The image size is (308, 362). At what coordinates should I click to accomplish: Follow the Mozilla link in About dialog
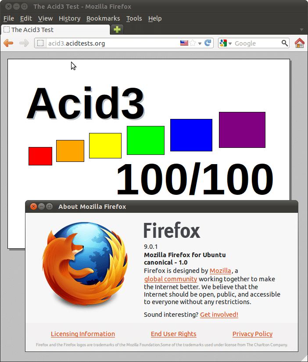click(x=220, y=271)
